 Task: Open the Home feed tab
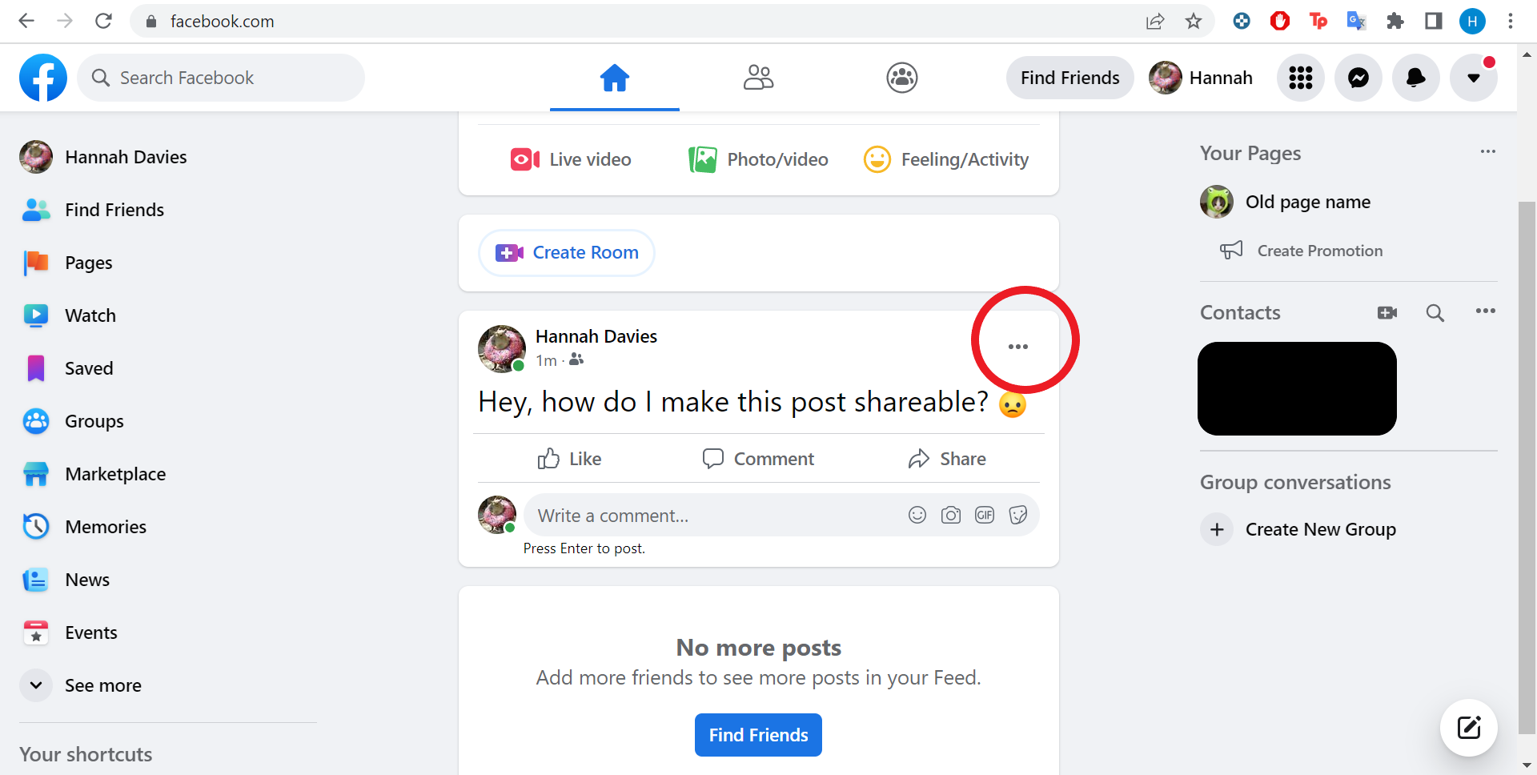point(615,78)
